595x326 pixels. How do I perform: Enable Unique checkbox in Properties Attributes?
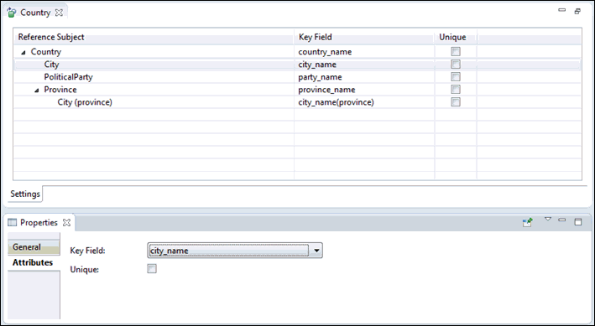pyautogui.click(x=152, y=269)
